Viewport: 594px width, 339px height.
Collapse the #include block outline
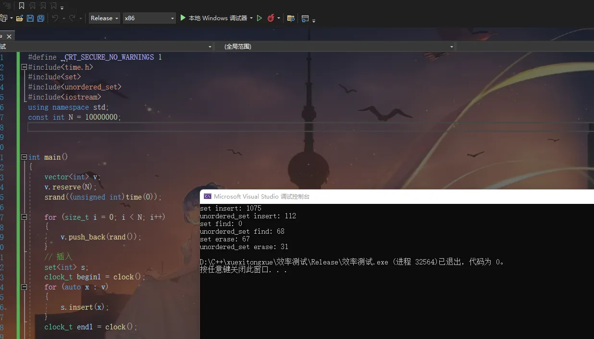24,67
